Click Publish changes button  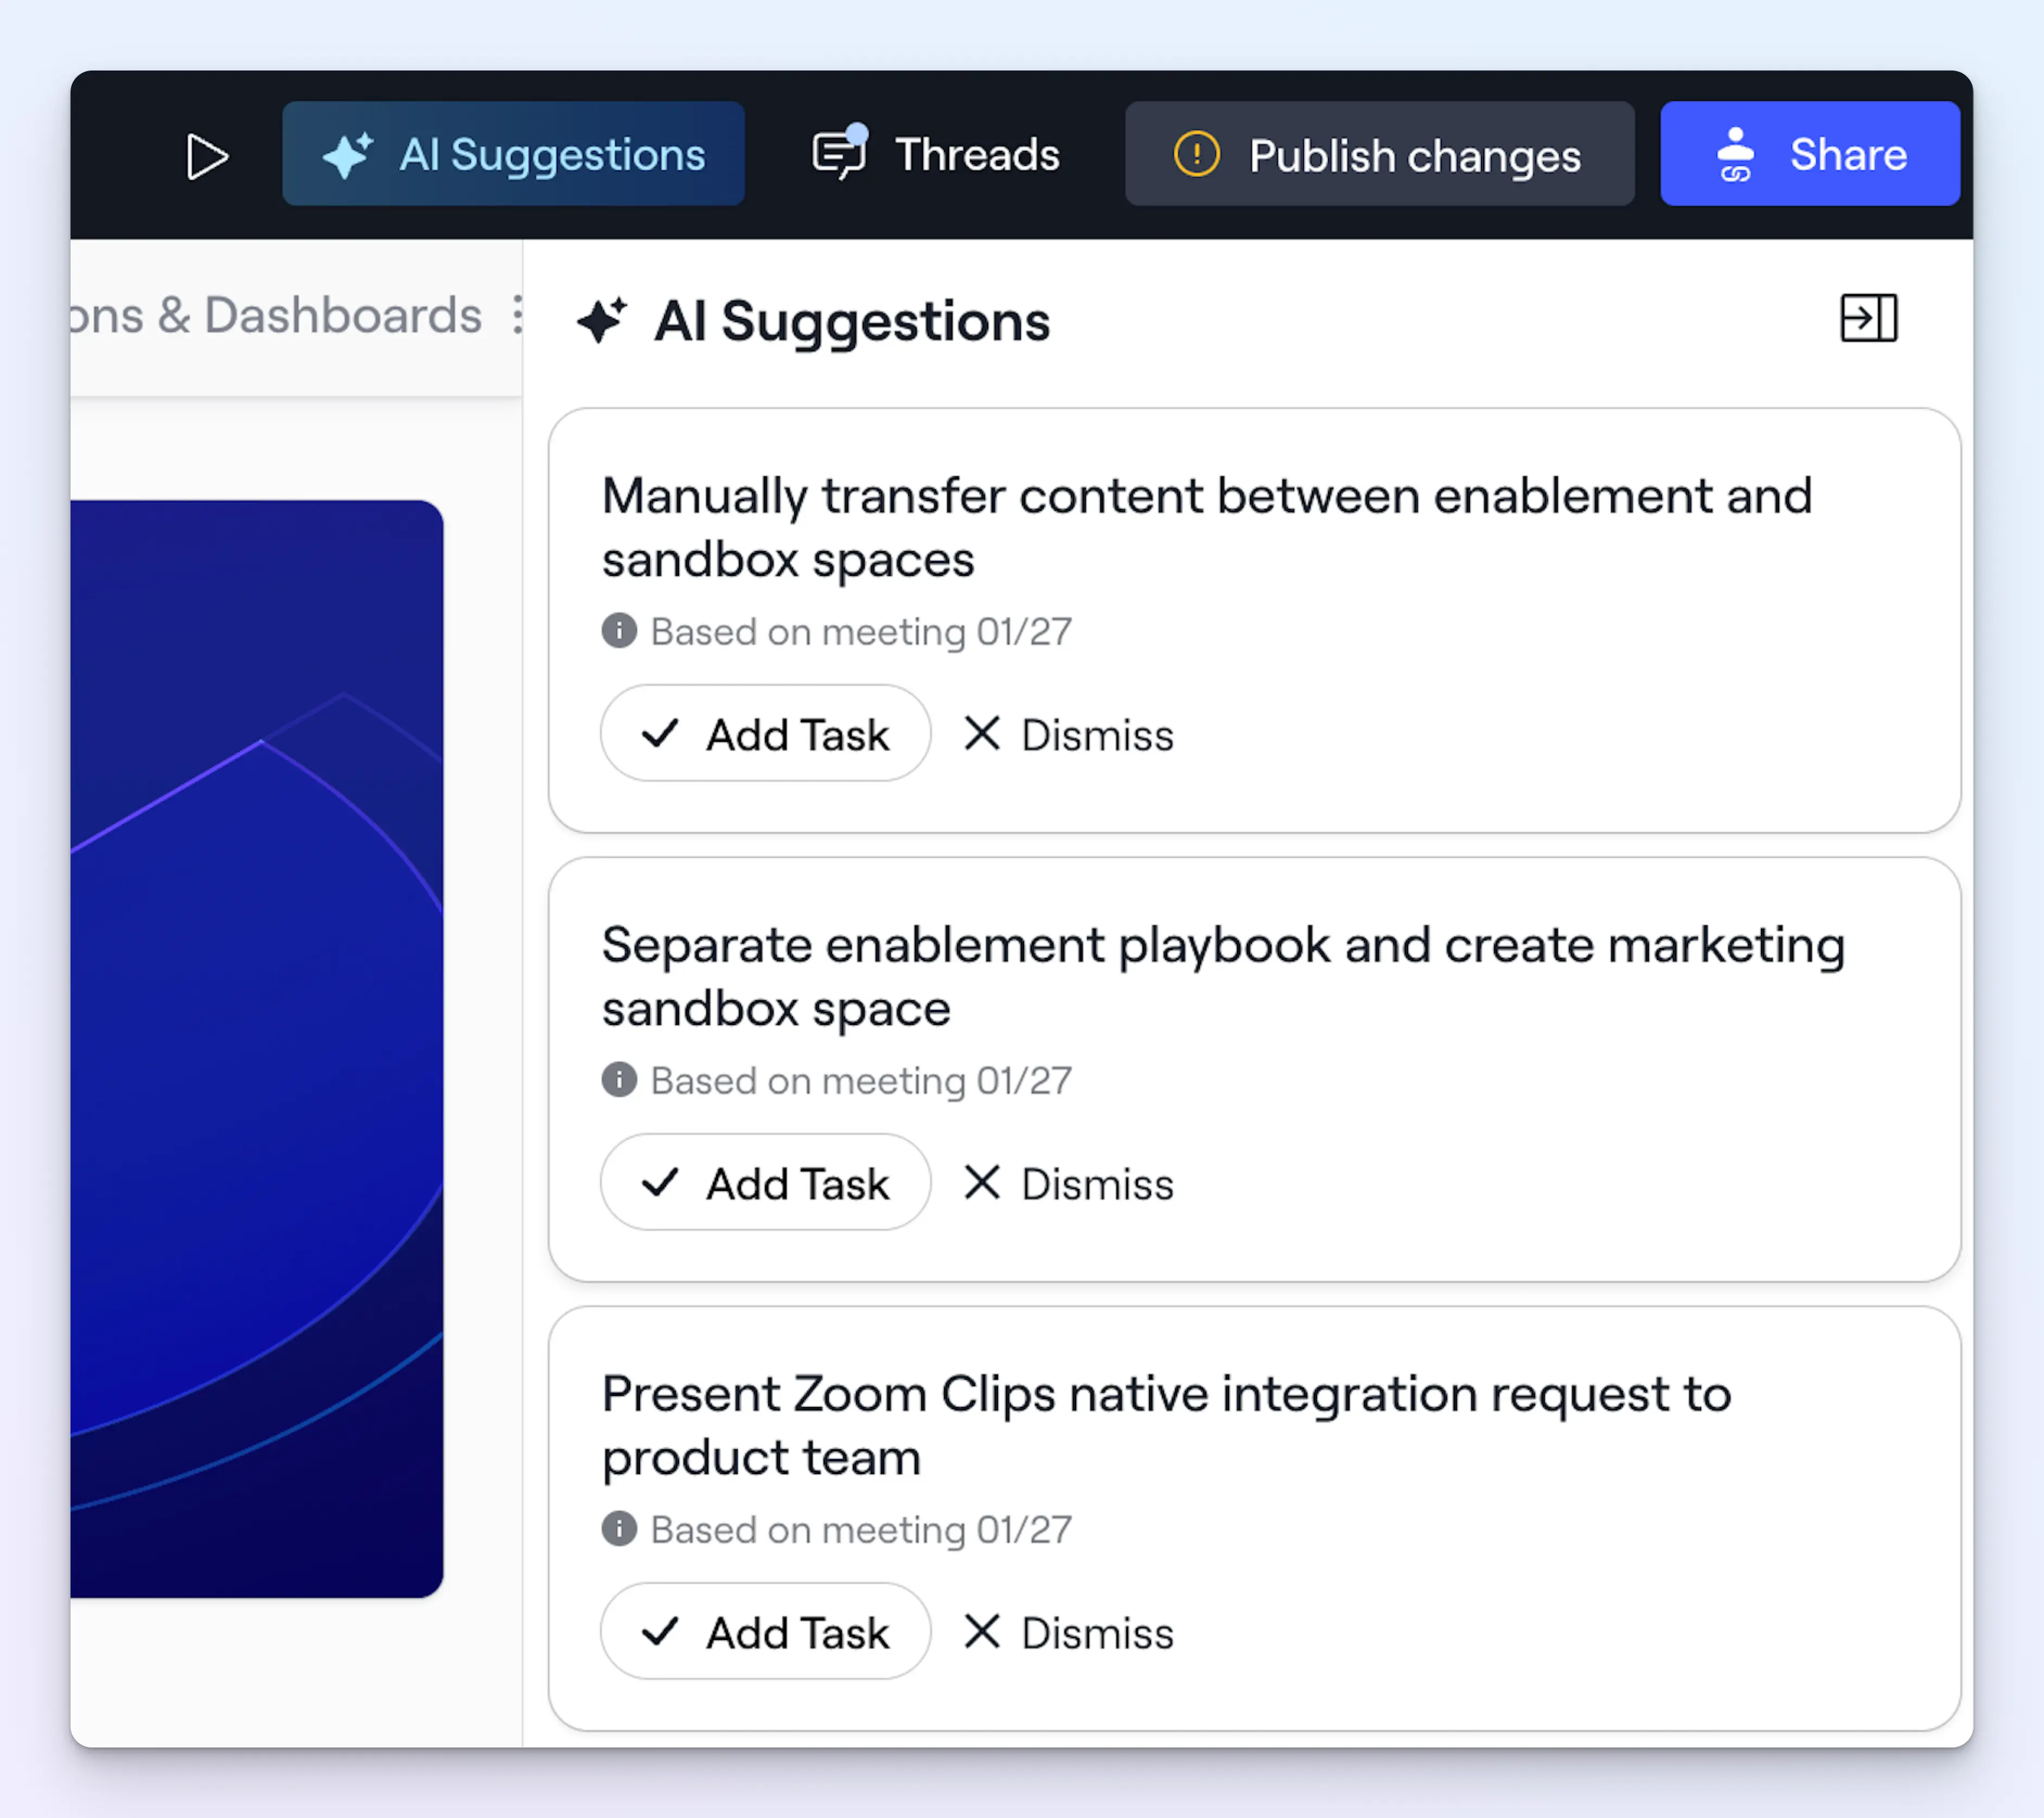tap(1378, 155)
